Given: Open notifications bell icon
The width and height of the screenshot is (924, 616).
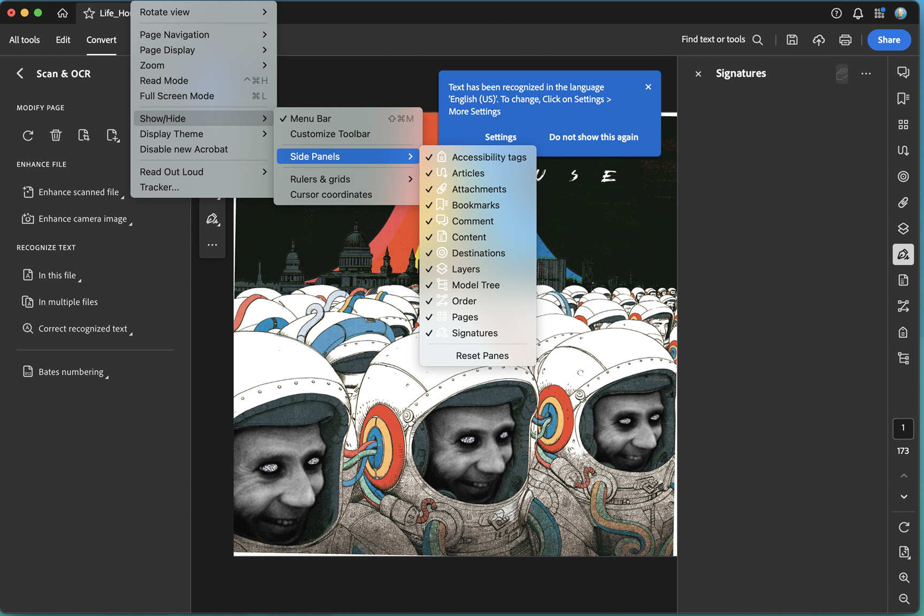Looking at the screenshot, I should point(858,13).
